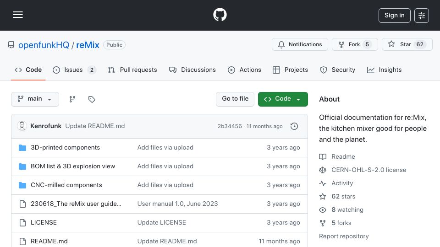
Task: Click 11 months ago timestamp on README.md row
Action: 279,242
